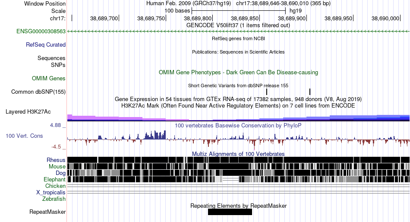Select the Dog alignment row label

60,173
